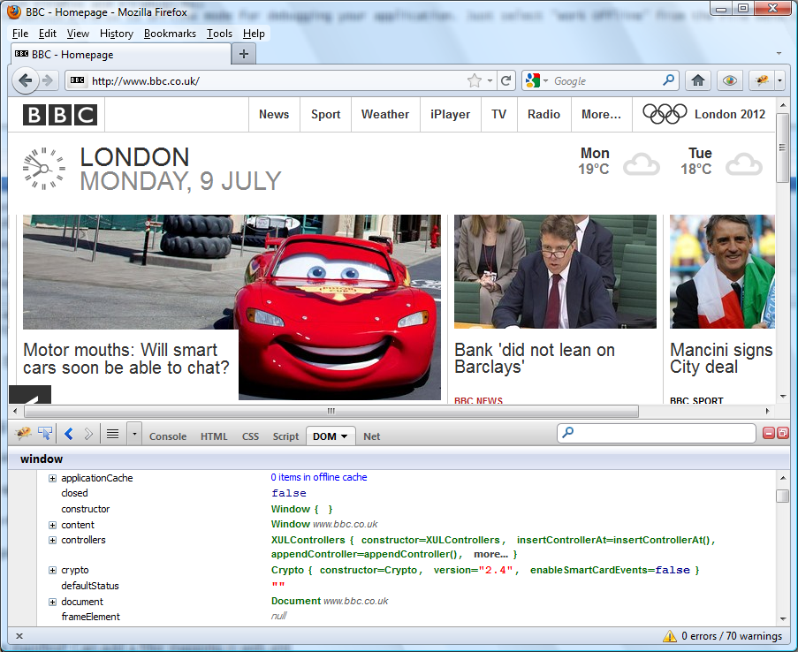The image size is (798, 652).
Task: Click the red smart car story image
Action: (x=232, y=307)
